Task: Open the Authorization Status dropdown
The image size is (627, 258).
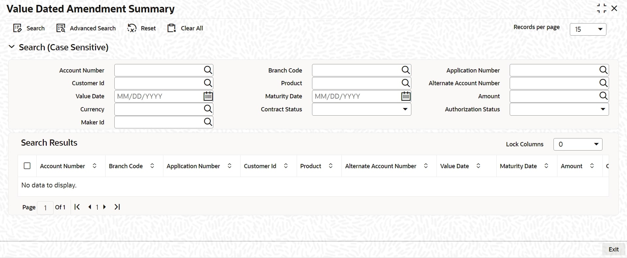Action: pos(559,109)
